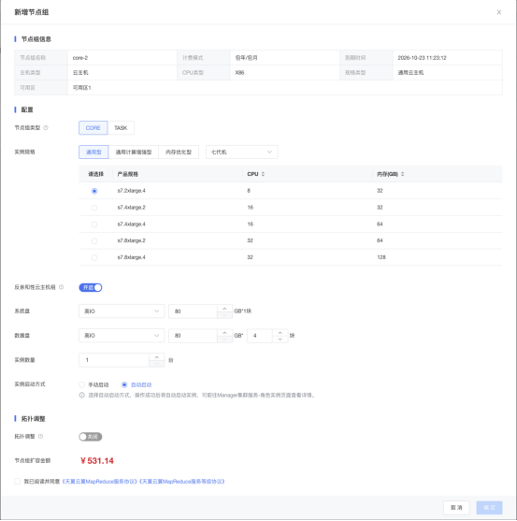The width and height of the screenshot is (517, 521).
Task: Open the 天翼云翼MapReduce服务等级协议 link
Action: pyautogui.click(x=182, y=481)
